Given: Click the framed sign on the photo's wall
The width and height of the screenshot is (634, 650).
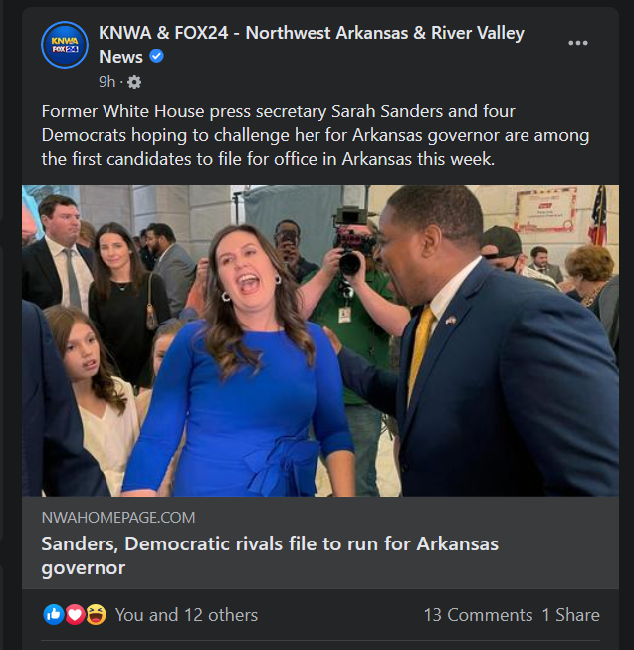Looking at the screenshot, I should click(x=545, y=211).
